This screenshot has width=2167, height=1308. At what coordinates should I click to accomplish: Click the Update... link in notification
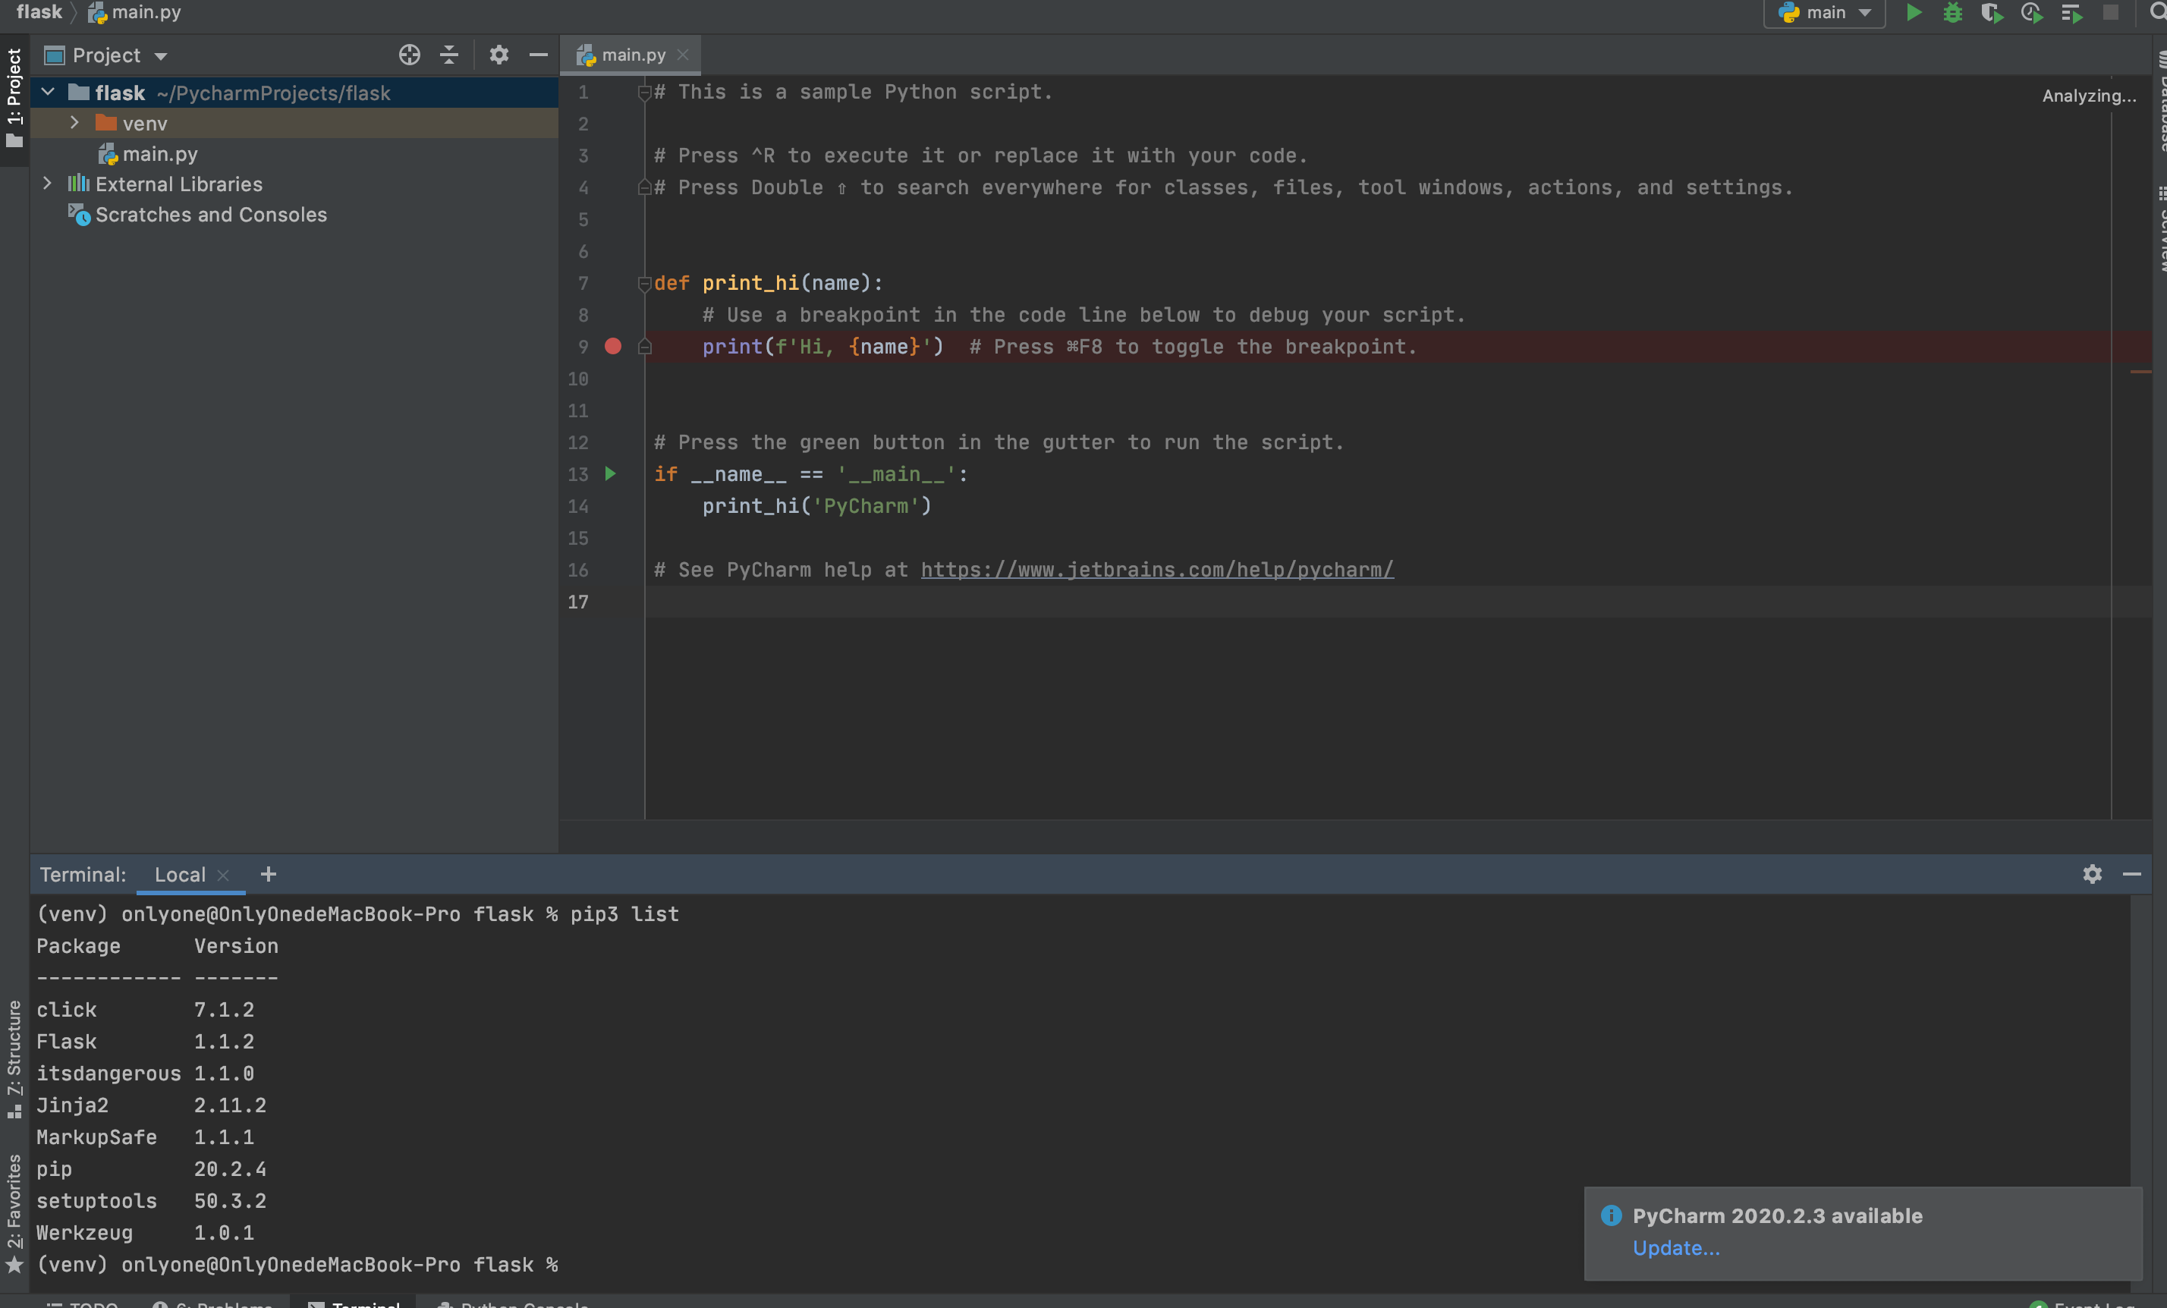pos(1675,1247)
